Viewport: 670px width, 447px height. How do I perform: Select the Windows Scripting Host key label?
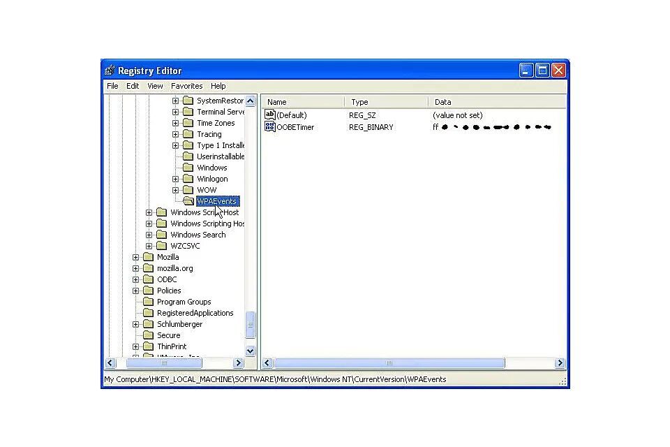207,223
